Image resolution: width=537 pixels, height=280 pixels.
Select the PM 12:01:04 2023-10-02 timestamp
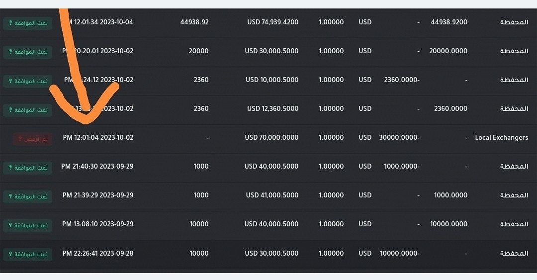click(x=98, y=137)
